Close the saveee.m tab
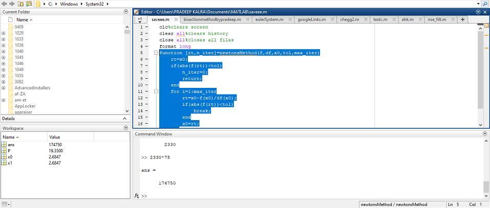This screenshot has width=490, height=208. (x=176, y=19)
